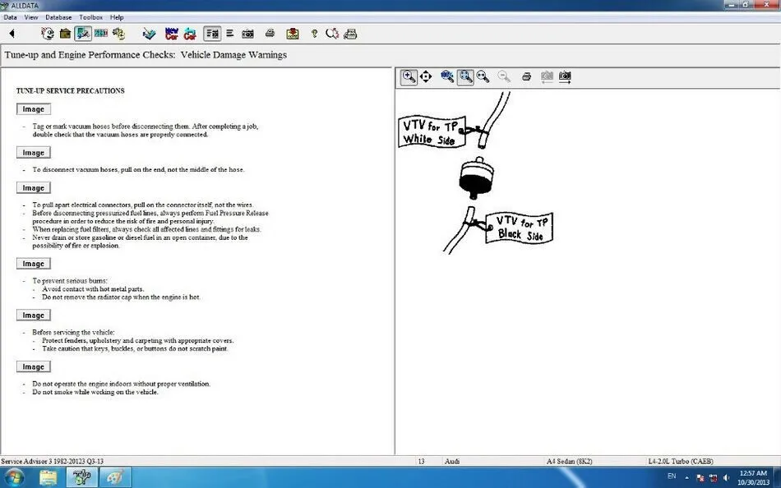The height and width of the screenshot is (488, 781).
Task: Select the pan arrows tool
Action: (x=426, y=76)
